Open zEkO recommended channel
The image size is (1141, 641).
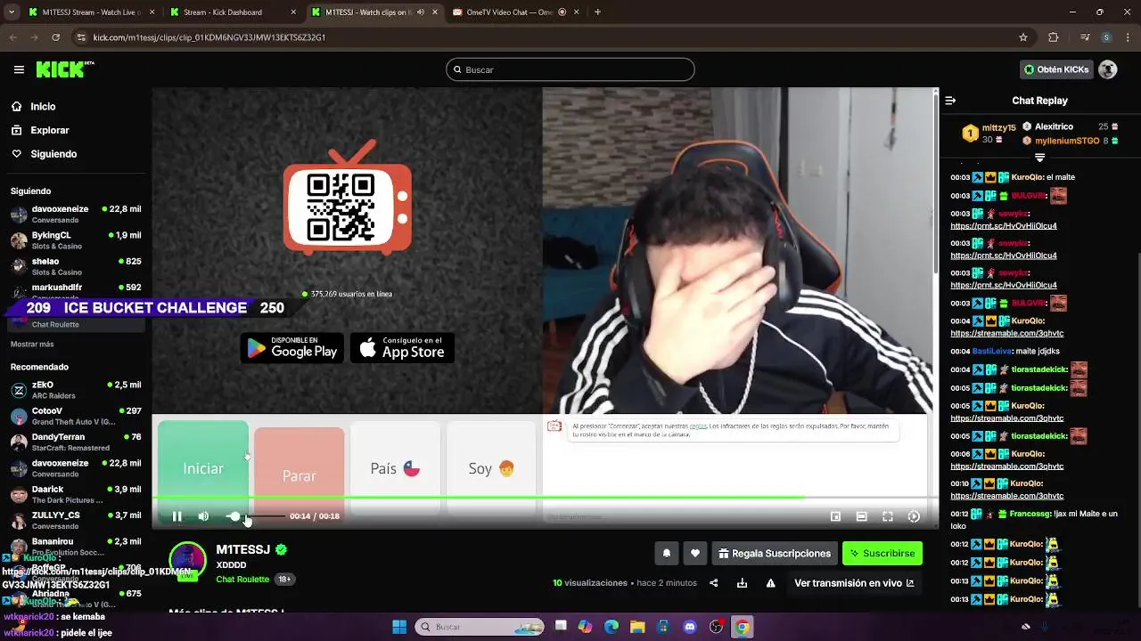tap(75, 390)
